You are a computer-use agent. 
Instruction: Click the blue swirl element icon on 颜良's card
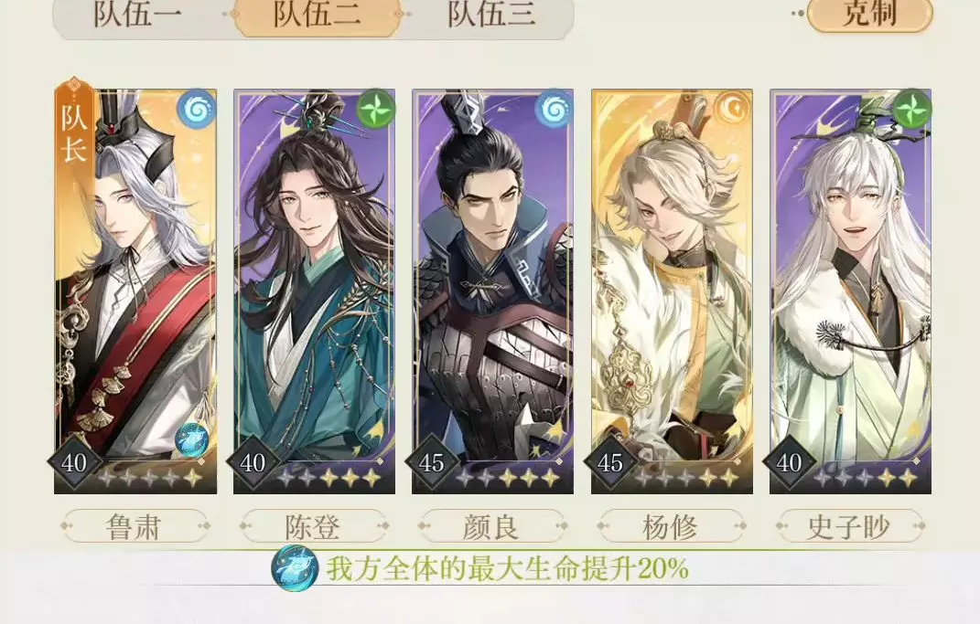coord(554,111)
